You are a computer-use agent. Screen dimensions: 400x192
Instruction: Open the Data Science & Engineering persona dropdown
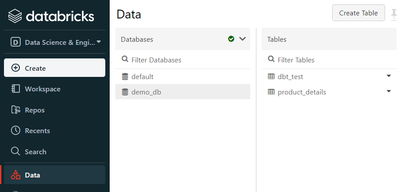pyautogui.click(x=56, y=42)
